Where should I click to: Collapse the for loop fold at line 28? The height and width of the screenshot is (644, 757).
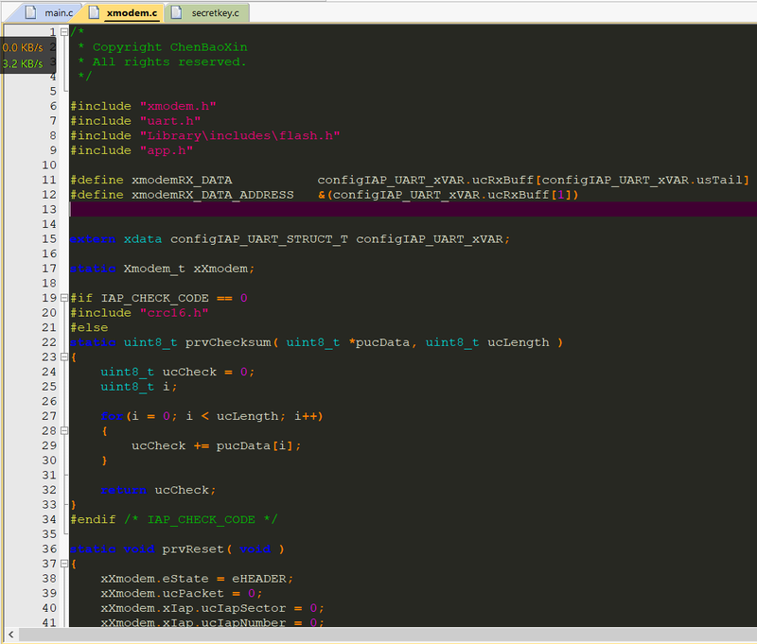click(x=64, y=431)
